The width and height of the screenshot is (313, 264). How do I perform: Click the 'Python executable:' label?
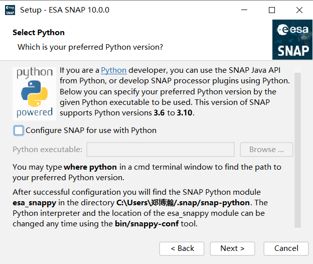47,150
